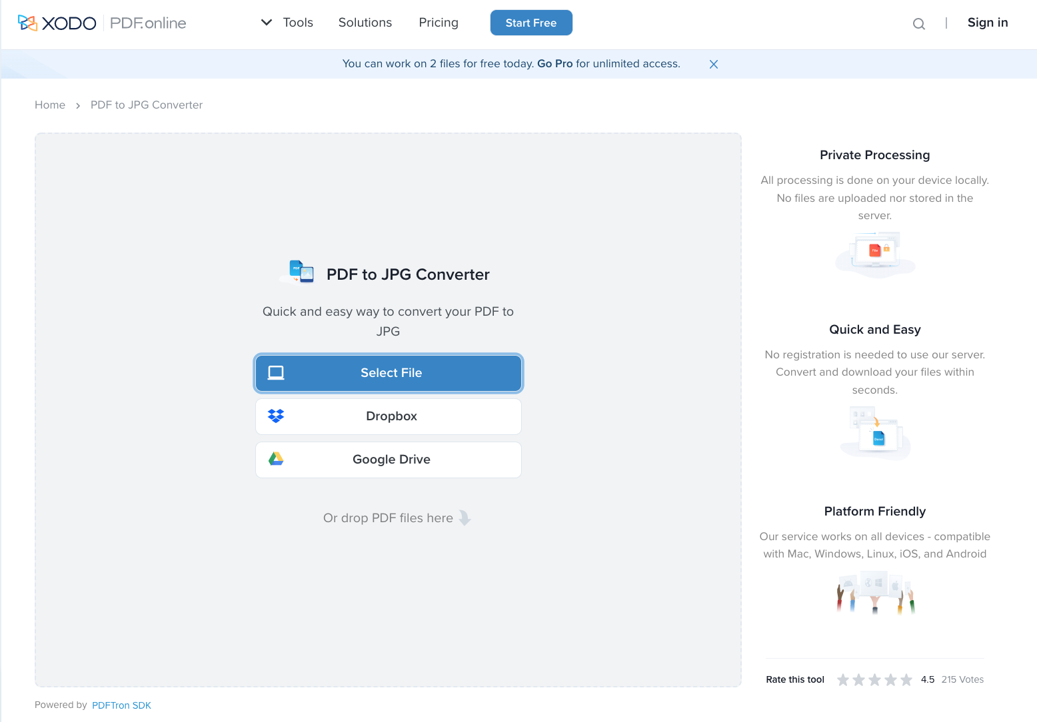This screenshot has height=722, width=1037.
Task: Click the Xodo logo icon
Action: point(27,23)
